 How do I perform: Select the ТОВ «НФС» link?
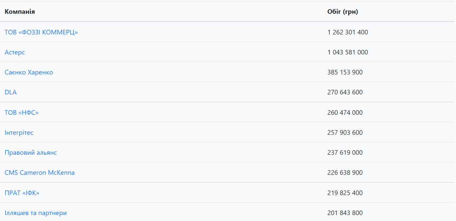tap(22, 112)
